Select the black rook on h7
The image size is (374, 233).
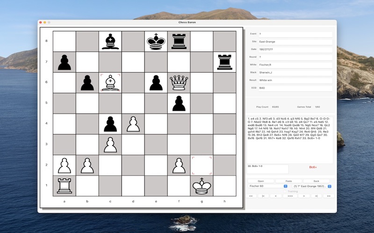pos(225,62)
